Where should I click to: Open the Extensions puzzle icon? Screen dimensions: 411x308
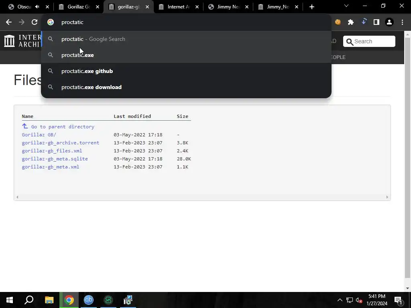click(x=351, y=22)
